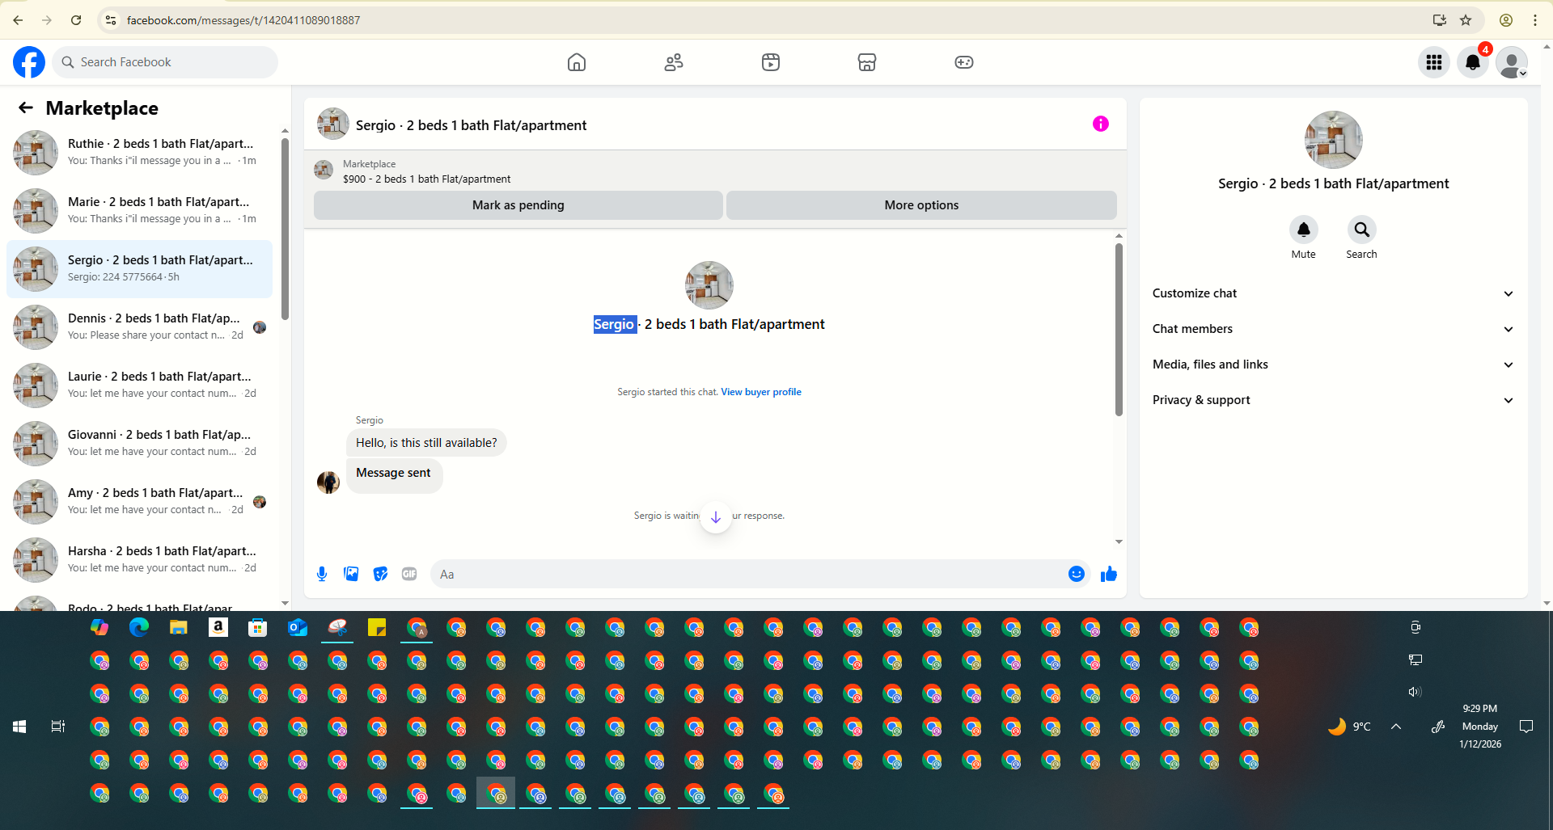The width and height of the screenshot is (1553, 830).
Task: Click the header Sergio listing title
Action: [471, 125]
